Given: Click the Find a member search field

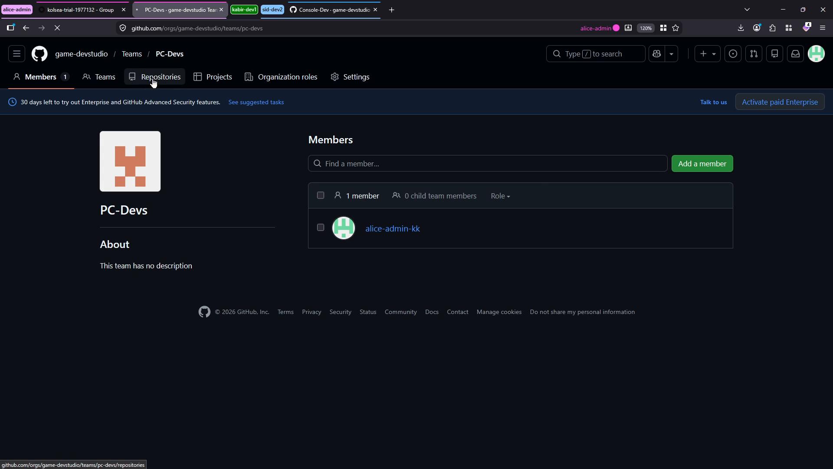Looking at the screenshot, I should pyautogui.click(x=488, y=164).
